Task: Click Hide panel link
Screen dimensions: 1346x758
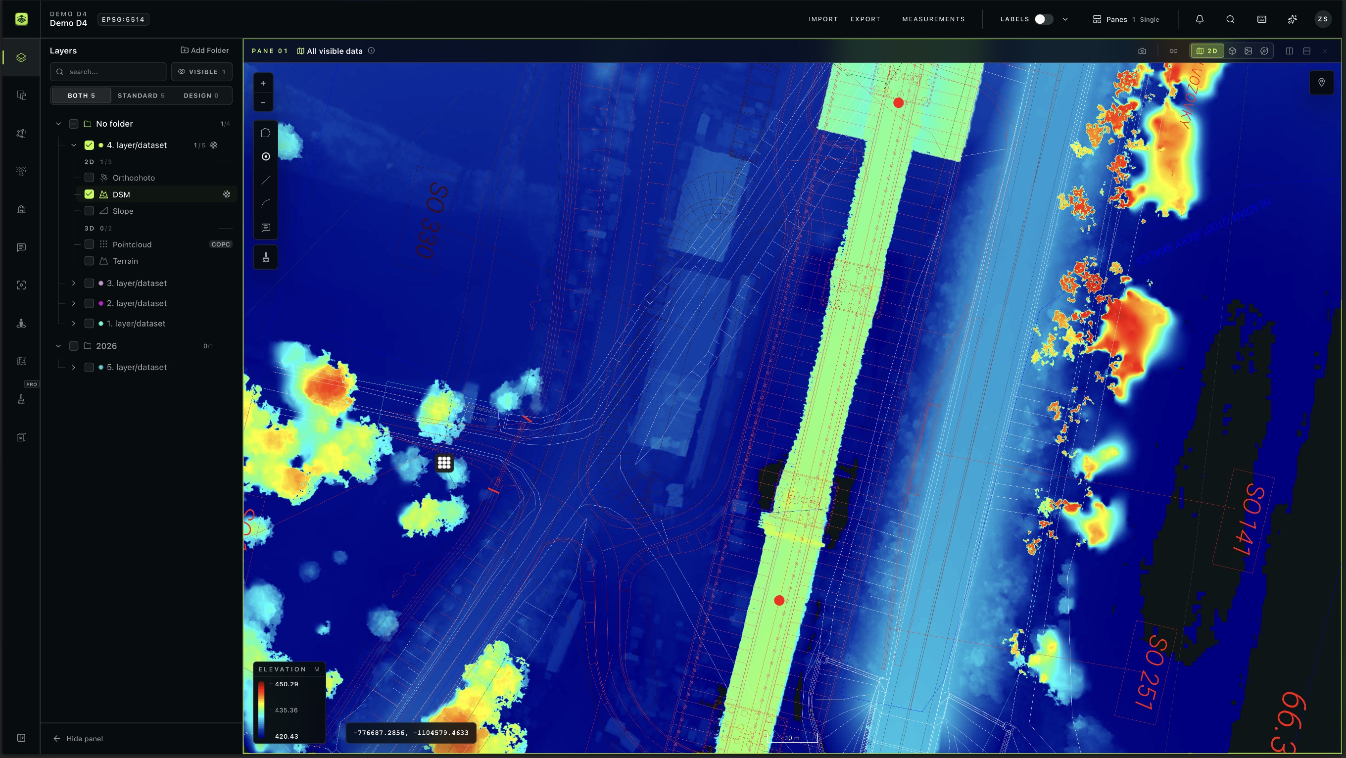Action: coord(78,738)
